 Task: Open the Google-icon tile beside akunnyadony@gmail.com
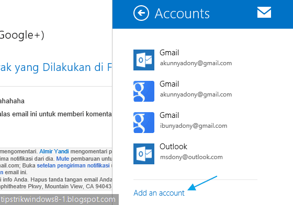click(x=144, y=91)
